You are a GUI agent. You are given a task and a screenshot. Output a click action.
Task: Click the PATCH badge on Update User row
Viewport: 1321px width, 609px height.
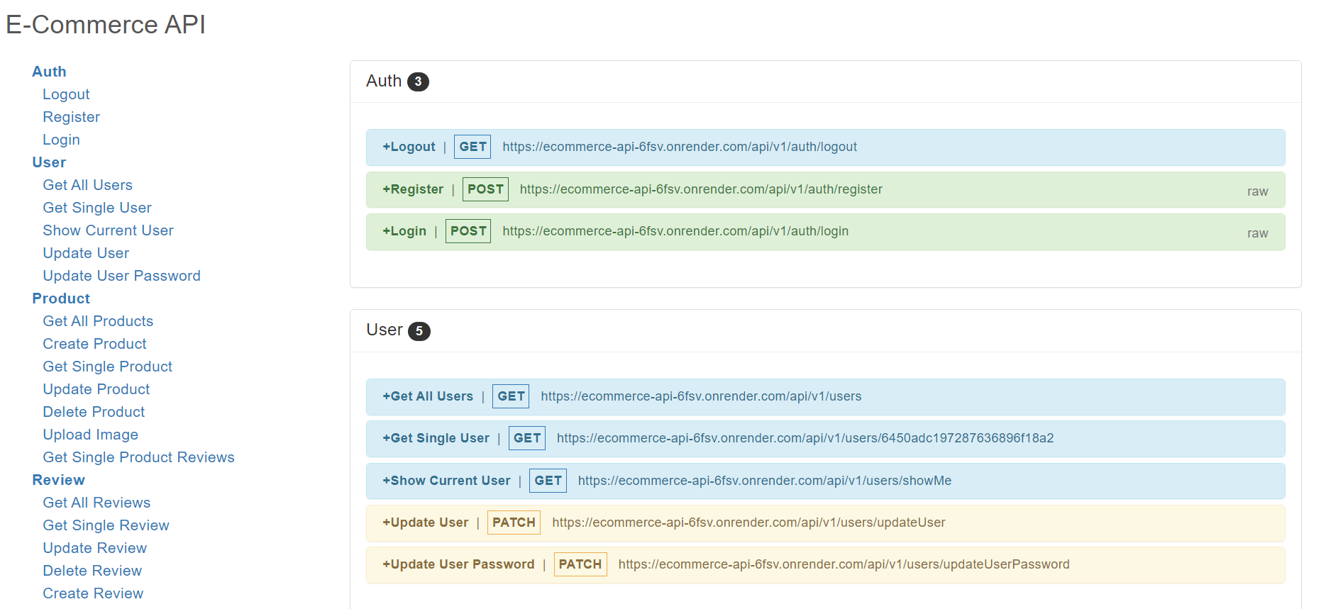tap(514, 523)
